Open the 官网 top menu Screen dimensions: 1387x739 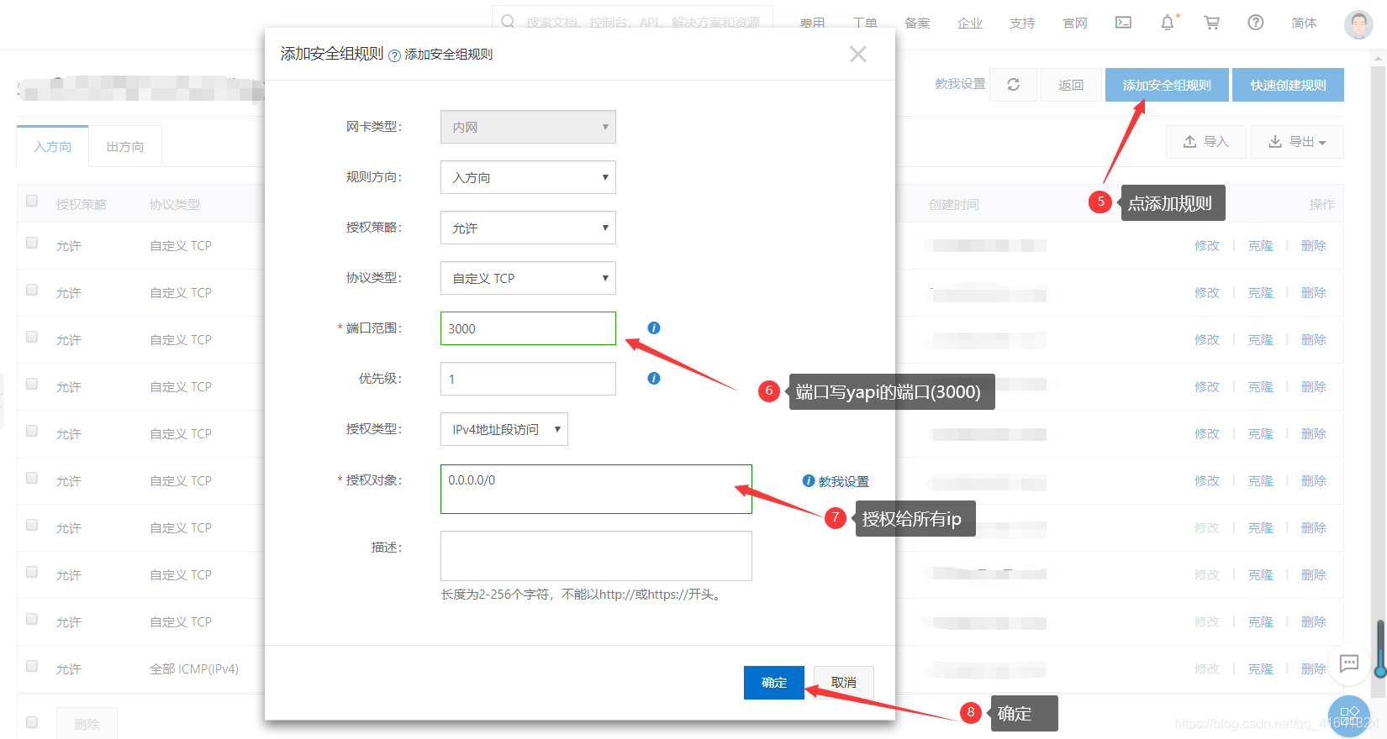pyautogui.click(x=1075, y=23)
